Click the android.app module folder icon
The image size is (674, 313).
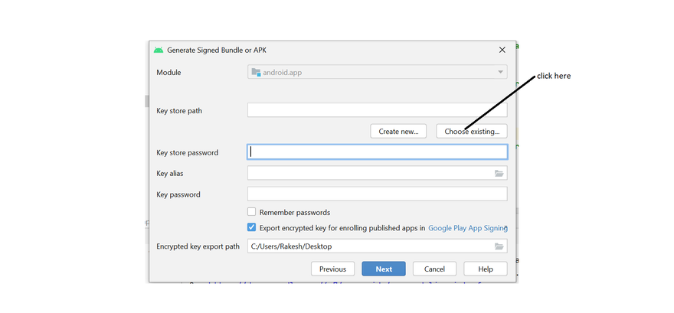[256, 72]
